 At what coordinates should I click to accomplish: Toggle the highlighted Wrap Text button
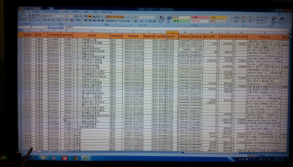pyautogui.click(x=115, y=17)
